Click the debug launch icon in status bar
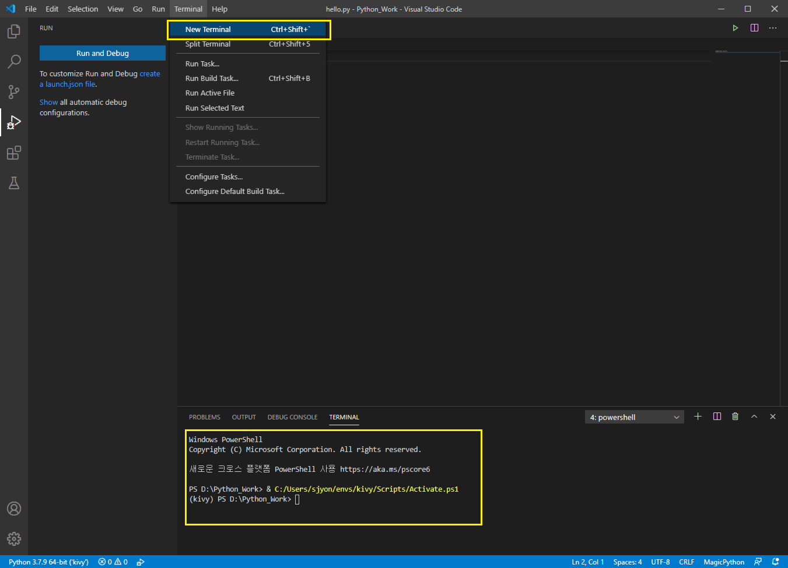The width and height of the screenshot is (788, 568). pyautogui.click(x=141, y=562)
